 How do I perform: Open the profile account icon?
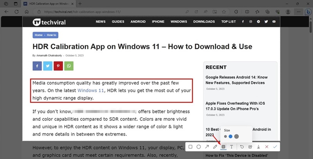click(288, 12)
